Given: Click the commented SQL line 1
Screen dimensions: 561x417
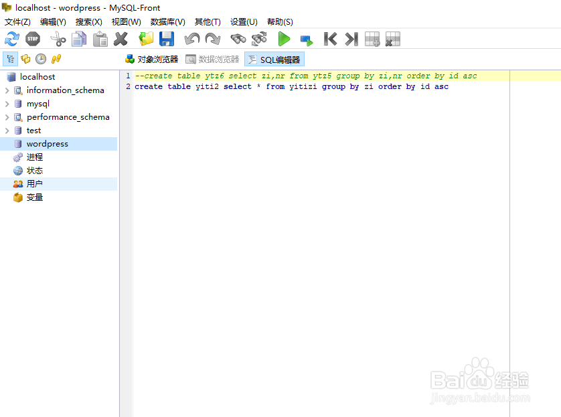Looking at the screenshot, I should [x=305, y=76].
